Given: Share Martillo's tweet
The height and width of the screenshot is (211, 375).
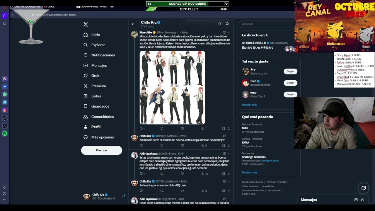Looking at the screenshot, I should [229, 128].
